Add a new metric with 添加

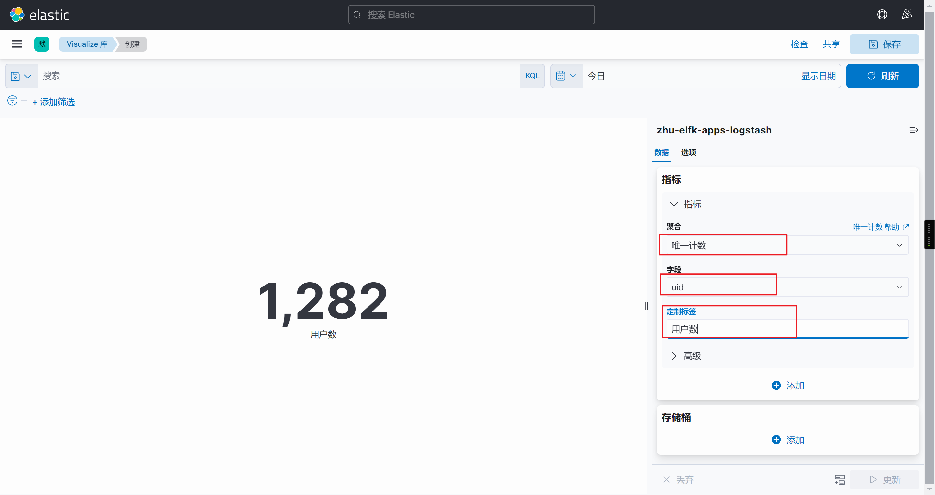coord(788,385)
